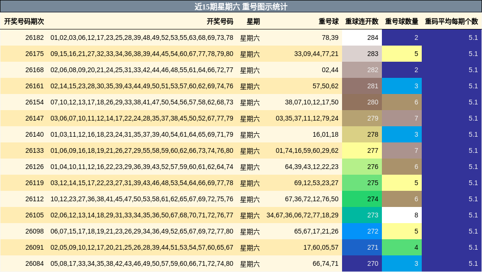Click count cell 3 in row 26161
This screenshot has height=272, width=482.
point(402,86)
